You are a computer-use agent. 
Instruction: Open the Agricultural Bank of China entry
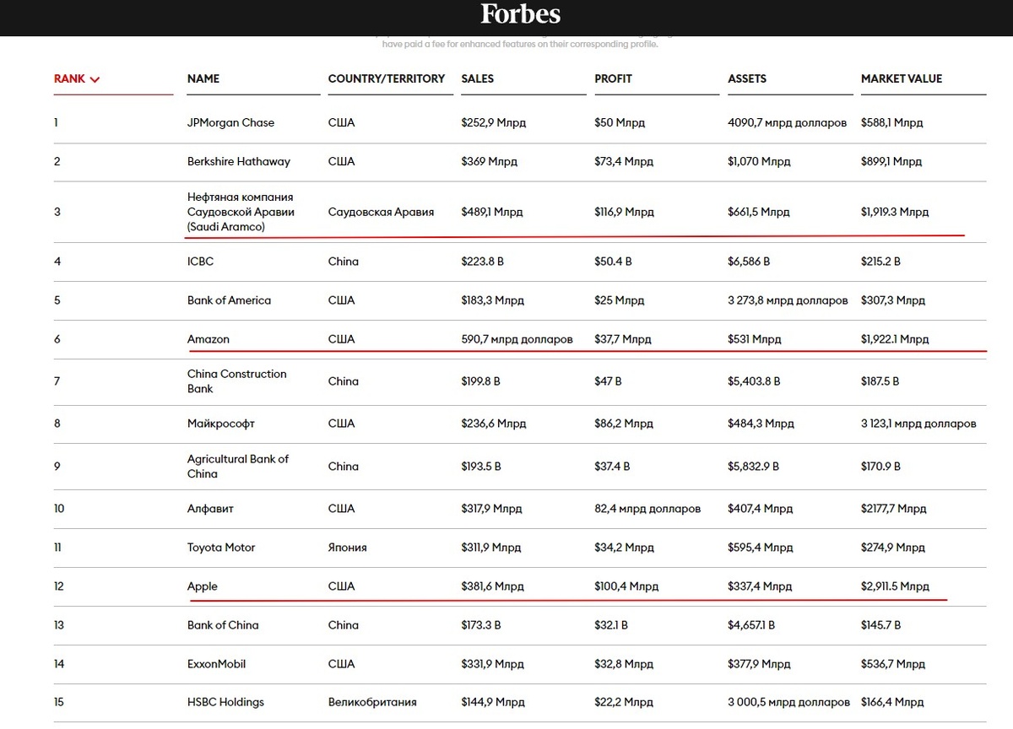237,467
